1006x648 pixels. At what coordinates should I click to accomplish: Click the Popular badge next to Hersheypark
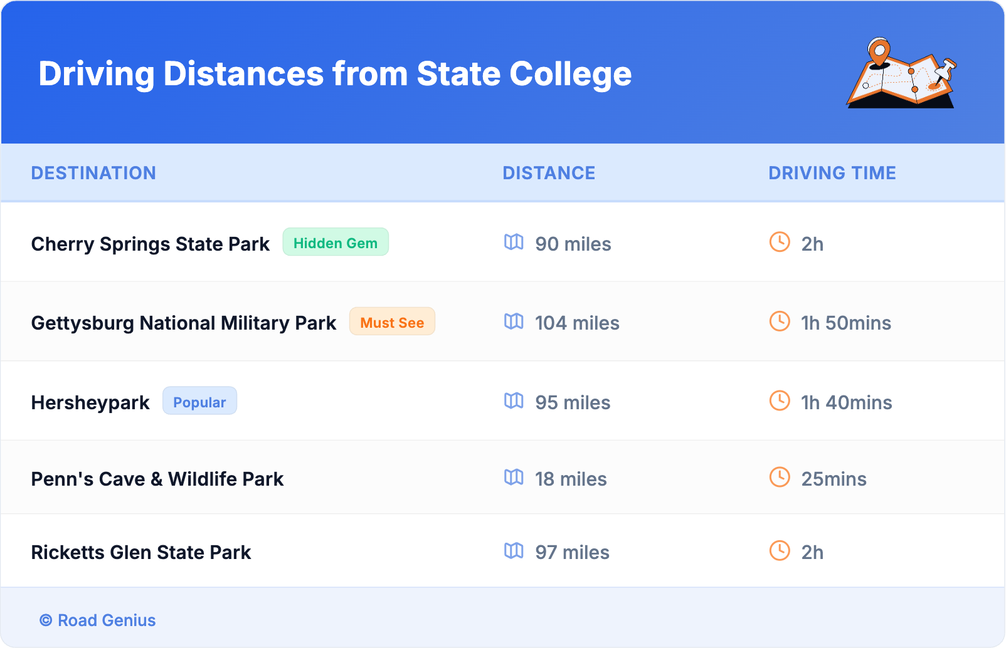coord(199,402)
